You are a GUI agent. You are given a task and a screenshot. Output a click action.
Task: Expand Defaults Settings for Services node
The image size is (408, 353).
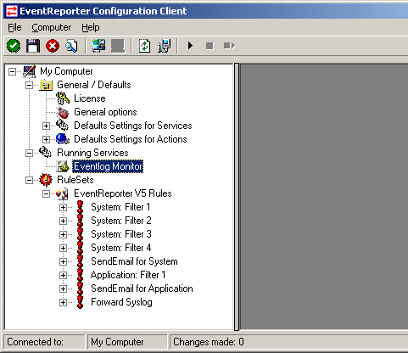click(x=46, y=126)
